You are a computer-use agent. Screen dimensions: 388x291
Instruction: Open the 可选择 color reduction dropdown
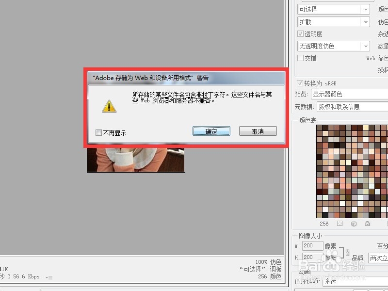(x=334, y=9)
